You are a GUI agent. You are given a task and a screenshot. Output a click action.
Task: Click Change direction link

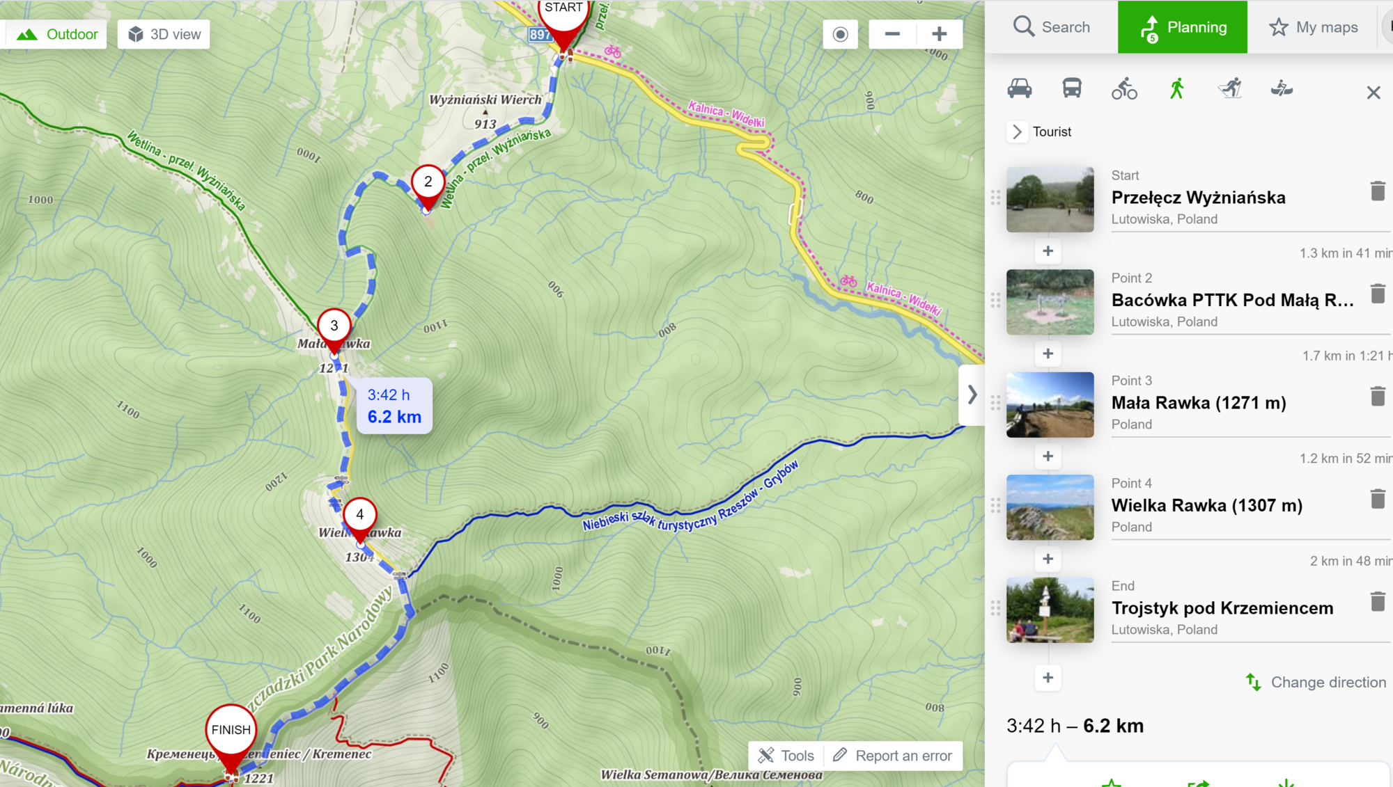point(1316,683)
